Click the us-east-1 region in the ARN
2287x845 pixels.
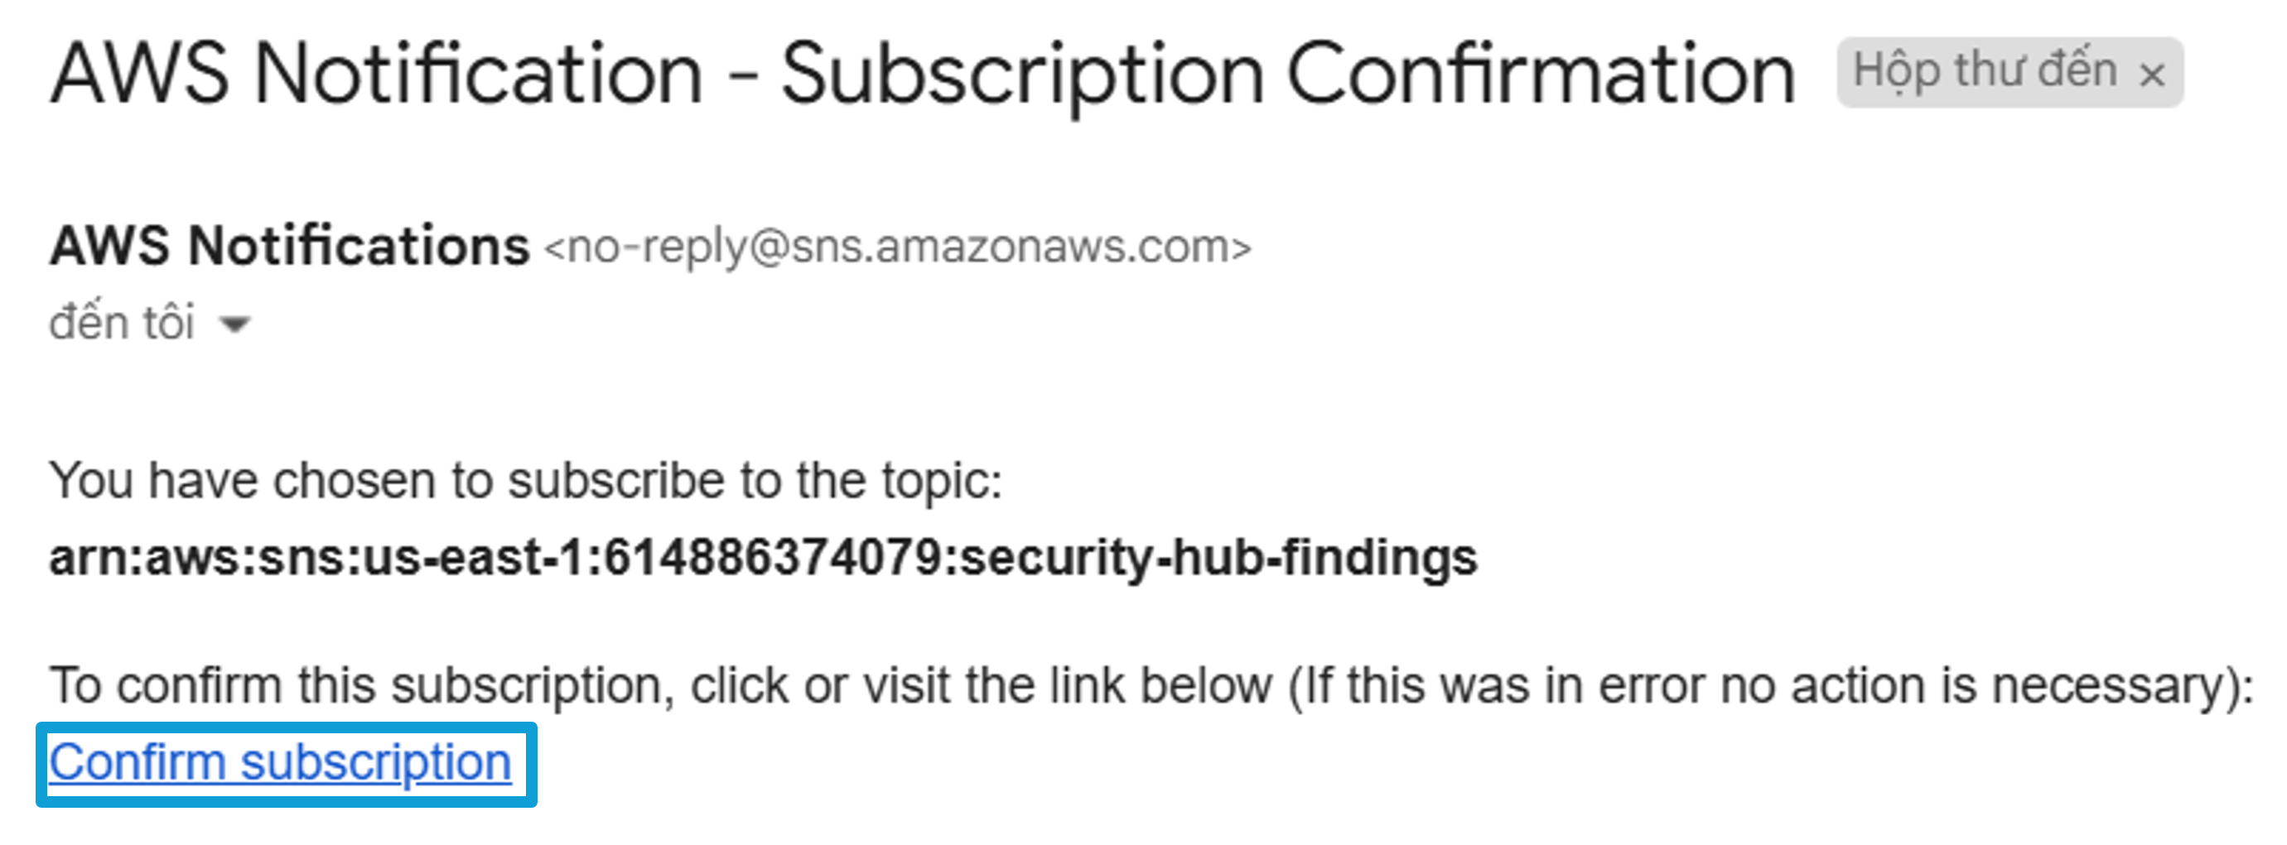[x=475, y=559]
